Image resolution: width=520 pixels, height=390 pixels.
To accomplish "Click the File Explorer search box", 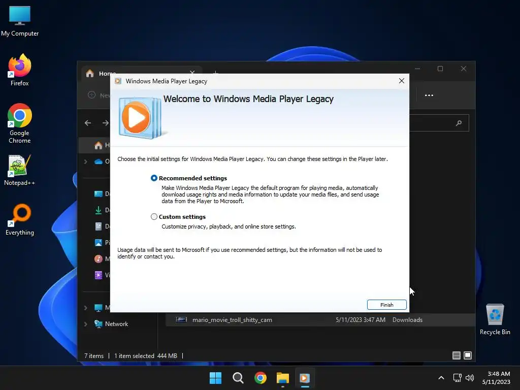I will tap(439, 123).
